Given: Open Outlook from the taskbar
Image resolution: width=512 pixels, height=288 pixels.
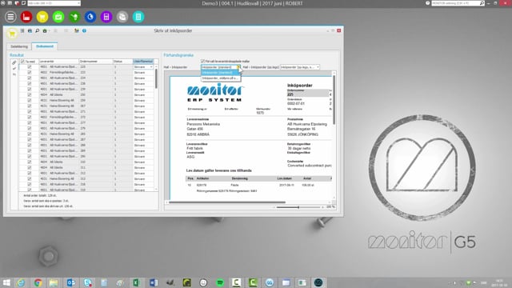Looking at the screenshot, I should pyautogui.click(x=71, y=282).
